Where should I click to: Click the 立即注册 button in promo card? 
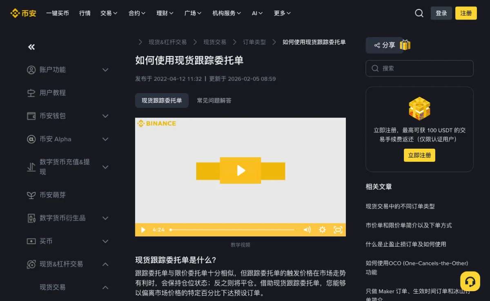[x=419, y=155]
